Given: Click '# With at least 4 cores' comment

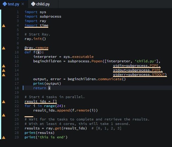Looking at the screenshot, I should (x=77, y=124).
